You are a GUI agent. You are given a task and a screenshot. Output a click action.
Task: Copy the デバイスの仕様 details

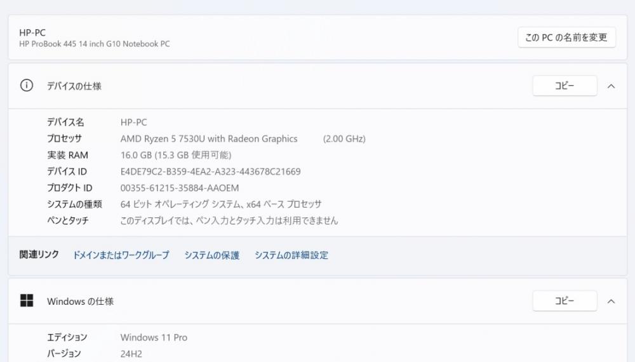(x=565, y=86)
